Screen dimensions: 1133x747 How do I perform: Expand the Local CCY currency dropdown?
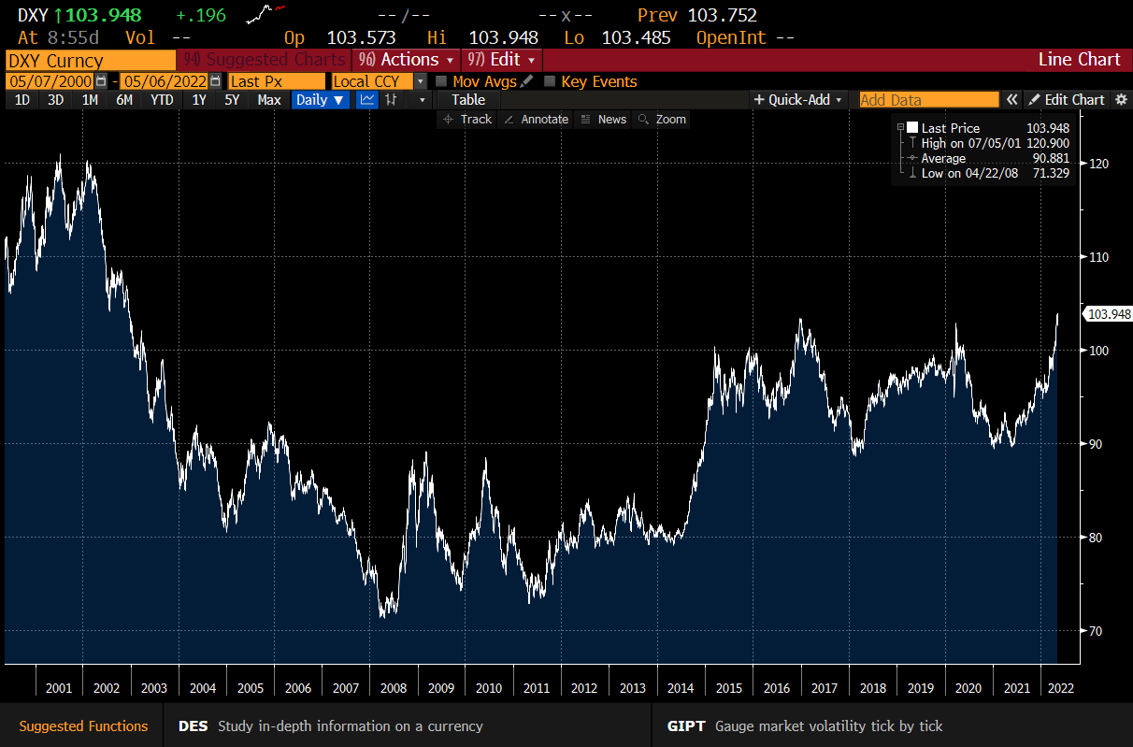click(421, 81)
